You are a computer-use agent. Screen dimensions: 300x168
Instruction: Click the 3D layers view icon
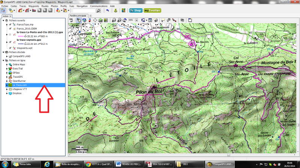point(84,20)
